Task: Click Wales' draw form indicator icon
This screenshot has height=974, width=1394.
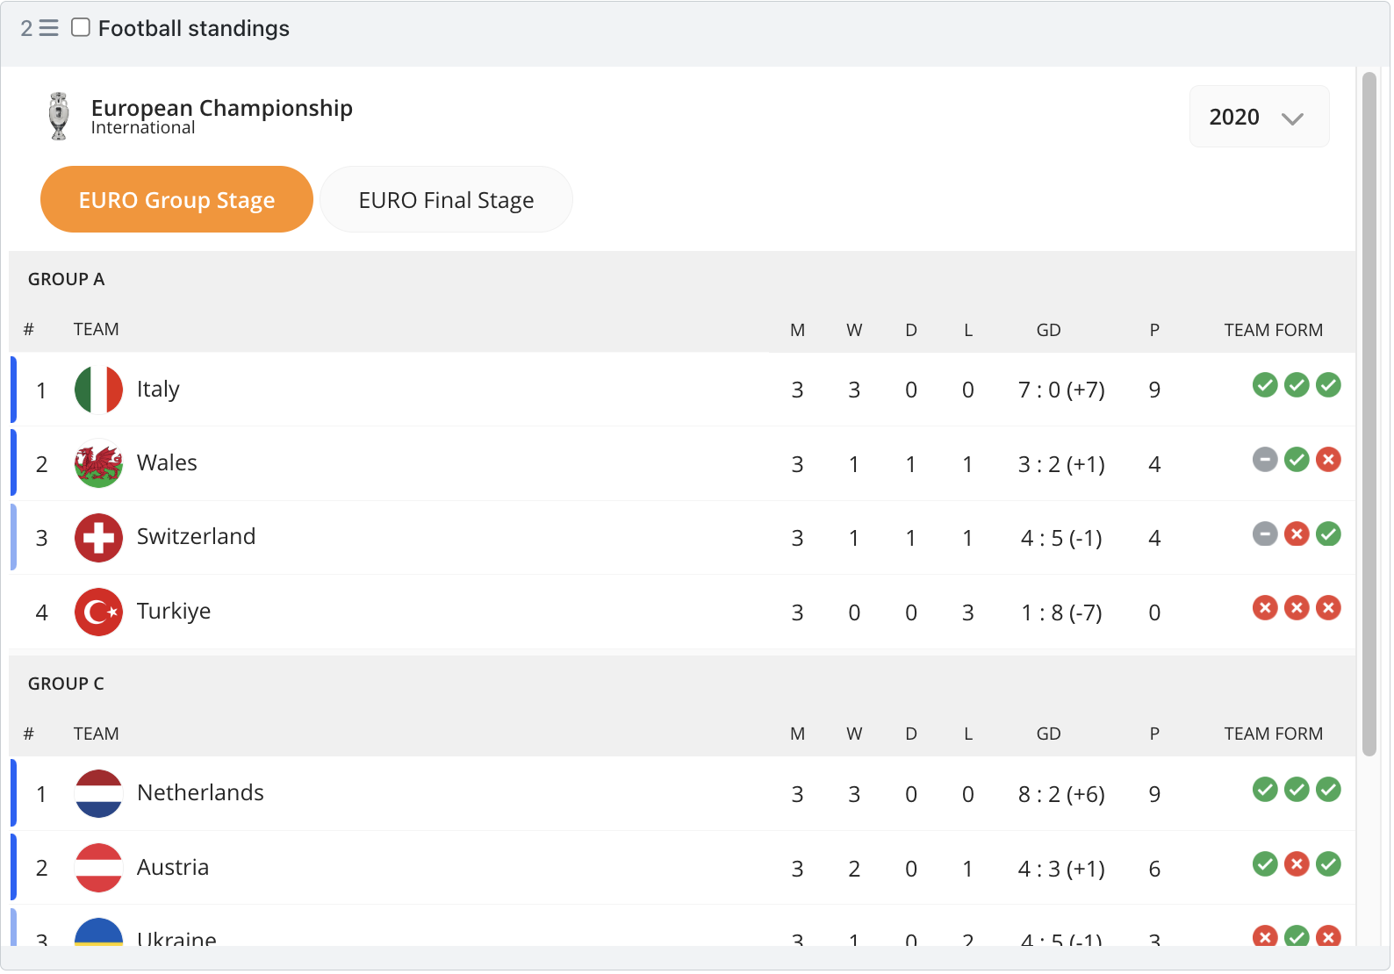Action: (x=1265, y=460)
